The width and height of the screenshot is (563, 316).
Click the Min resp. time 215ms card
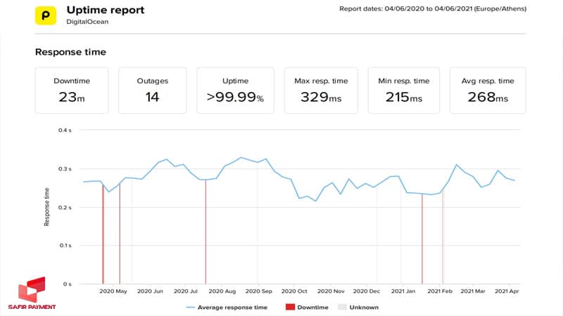(x=404, y=91)
